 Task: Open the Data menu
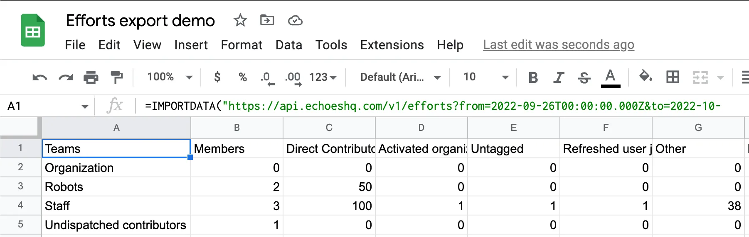tap(289, 45)
